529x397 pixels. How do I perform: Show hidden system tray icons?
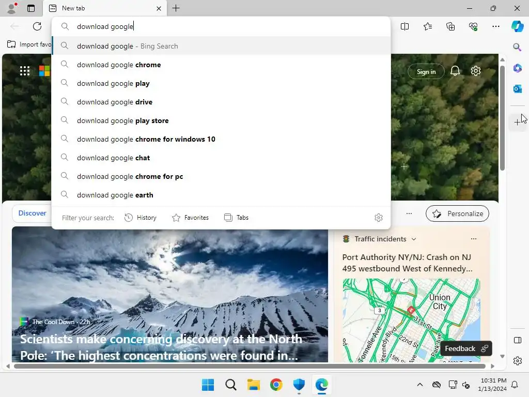[419, 385]
